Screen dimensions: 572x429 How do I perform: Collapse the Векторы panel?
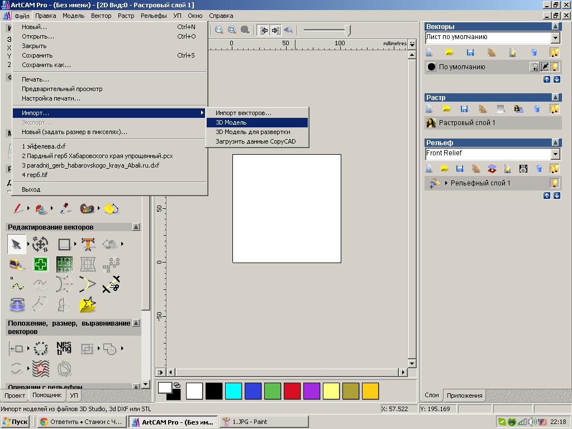pos(555,26)
